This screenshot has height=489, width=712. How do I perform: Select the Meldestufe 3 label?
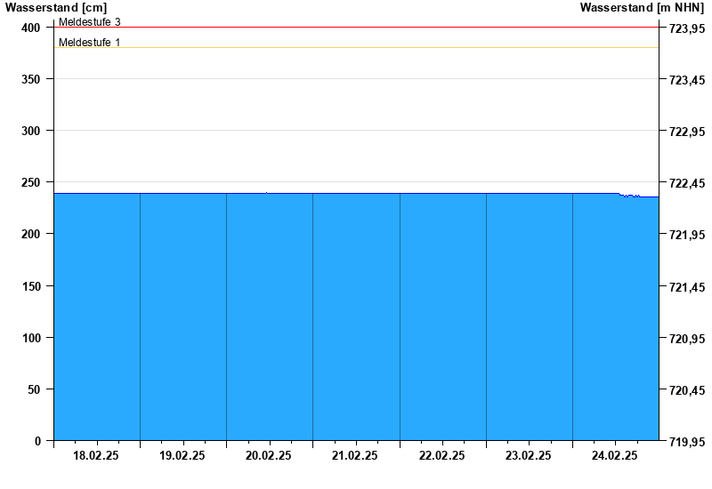[90, 21]
